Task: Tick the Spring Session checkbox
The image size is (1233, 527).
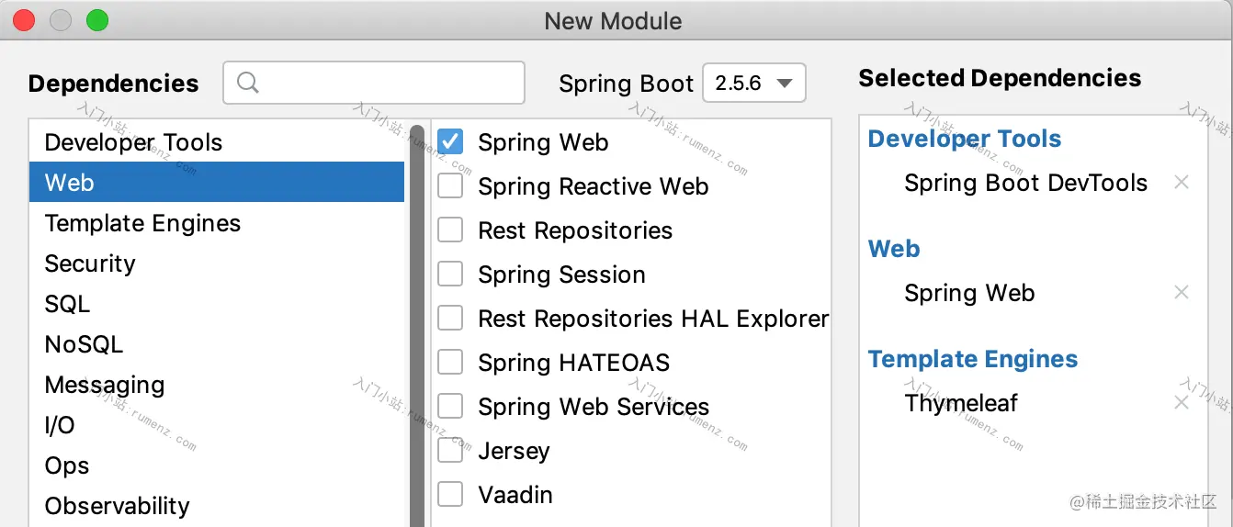Action: 450,274
